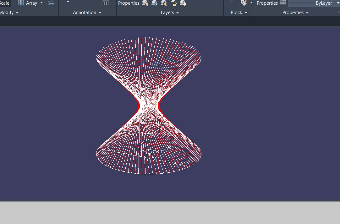Toggle layer freeze with the sun layer icon
The image size is (340, 224).
[164, 3]
